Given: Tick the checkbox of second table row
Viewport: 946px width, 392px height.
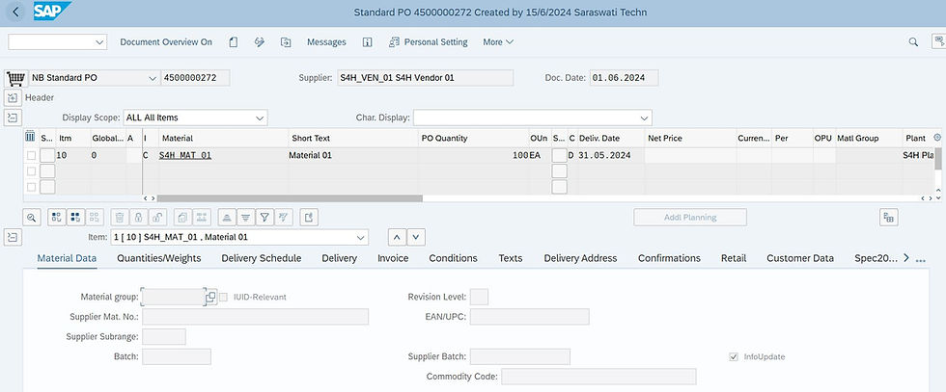Looking at the screenshot, I should click(x=31, y=171).
